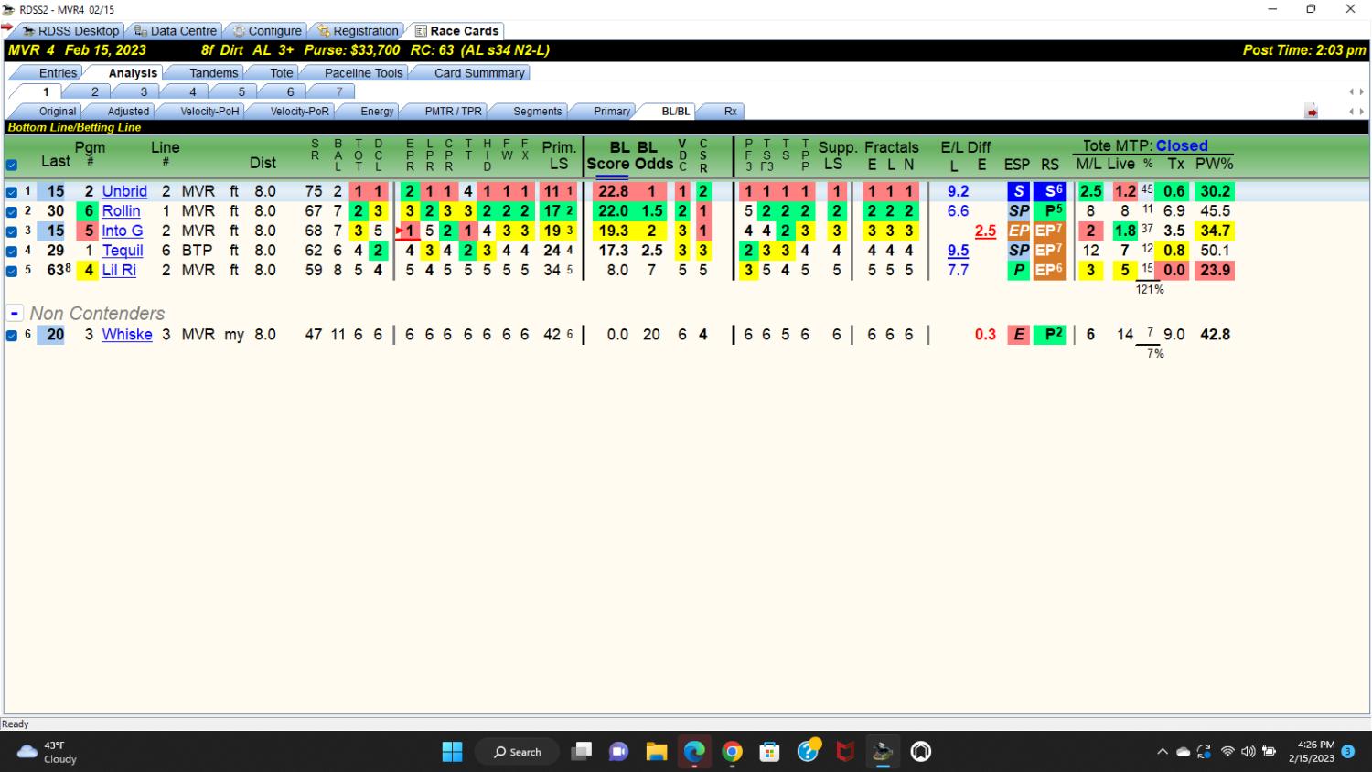Open horse link Tequil
The height and width of the screenshot is (772, 1372).
[x=123, y=250]
